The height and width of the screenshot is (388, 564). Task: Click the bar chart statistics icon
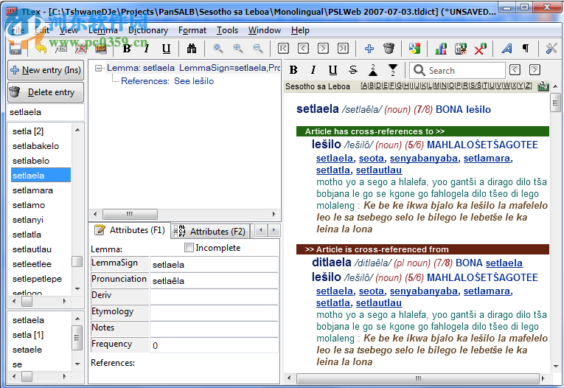coord(441,49)
